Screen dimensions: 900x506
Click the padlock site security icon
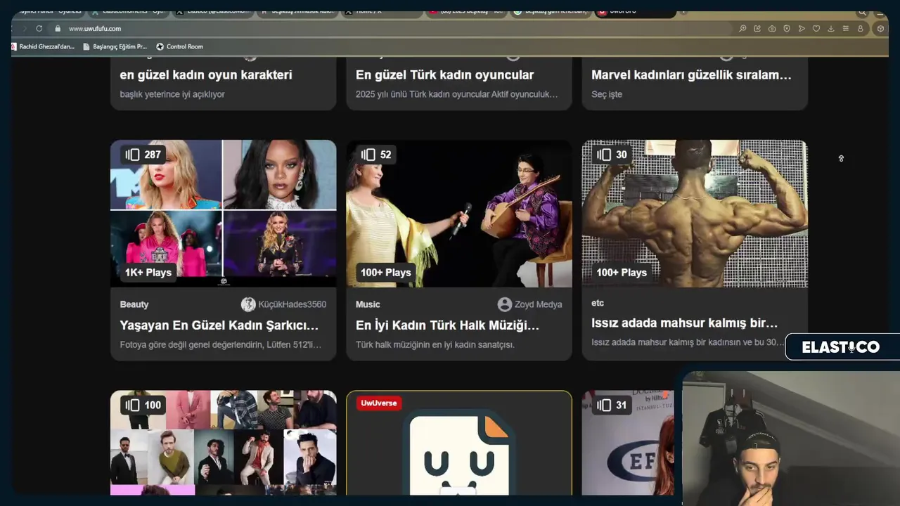click(58, 28)
